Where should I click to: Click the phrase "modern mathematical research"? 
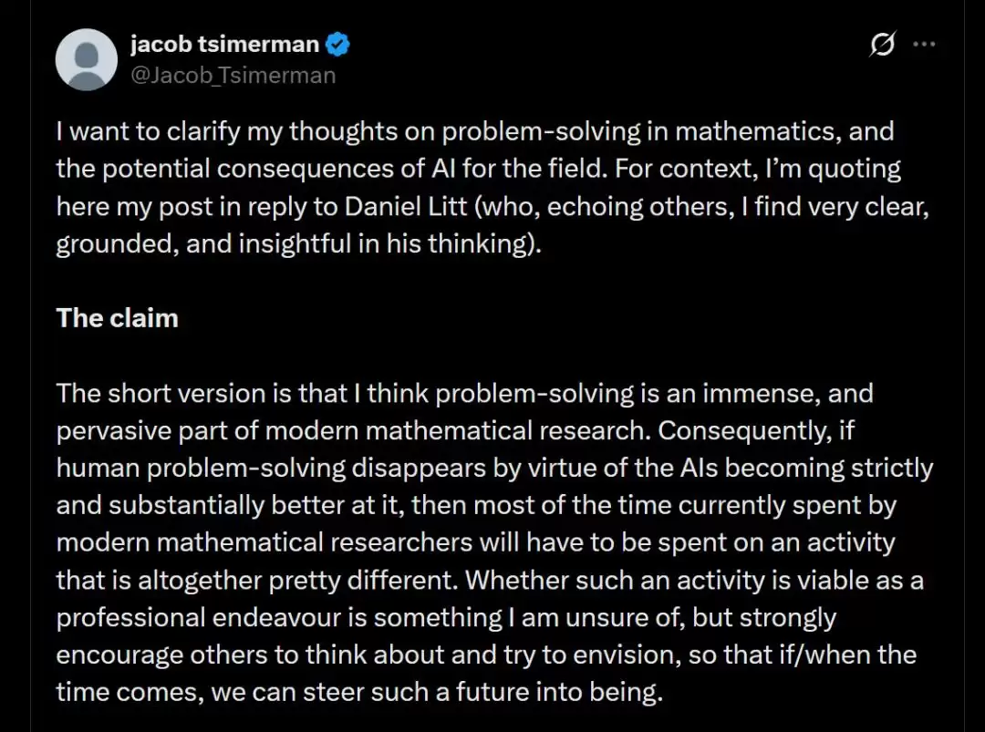pos(455,430)
